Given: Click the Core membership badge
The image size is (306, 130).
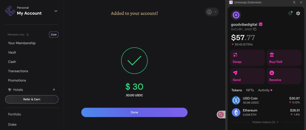Looking at the screenshot, I should (x=54, y=35).
